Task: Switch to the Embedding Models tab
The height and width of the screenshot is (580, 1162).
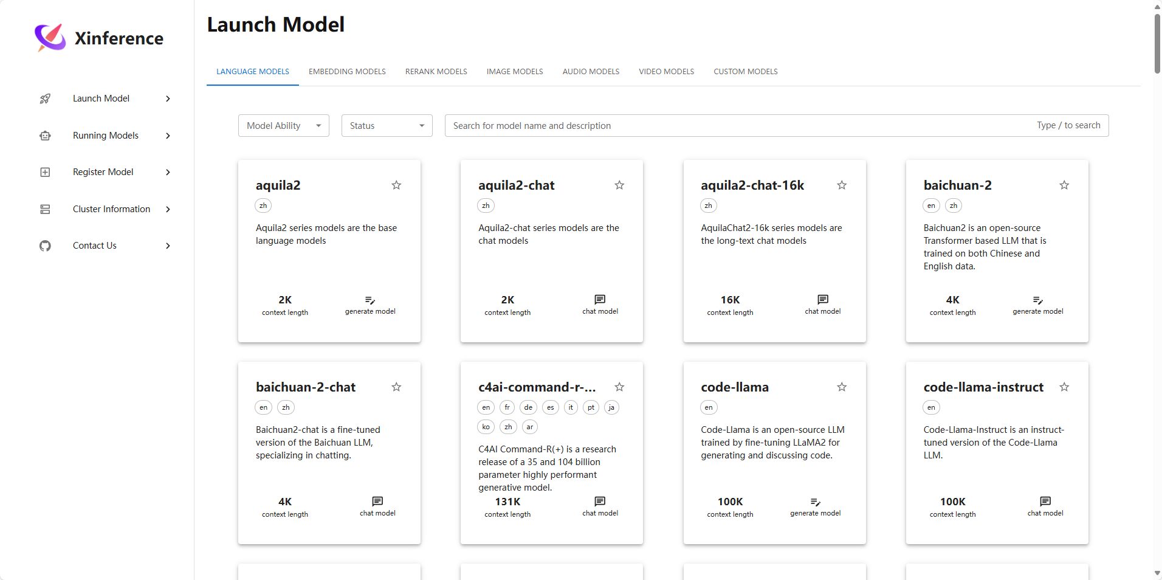Action: point(347,72)
